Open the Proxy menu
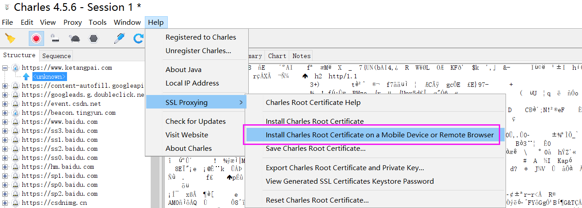This screenshot has width=582, height=208. pos(72,22)
